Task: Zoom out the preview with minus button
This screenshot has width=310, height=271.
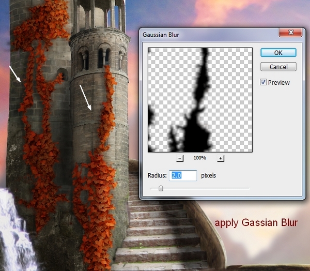Action: coord(180,158)
